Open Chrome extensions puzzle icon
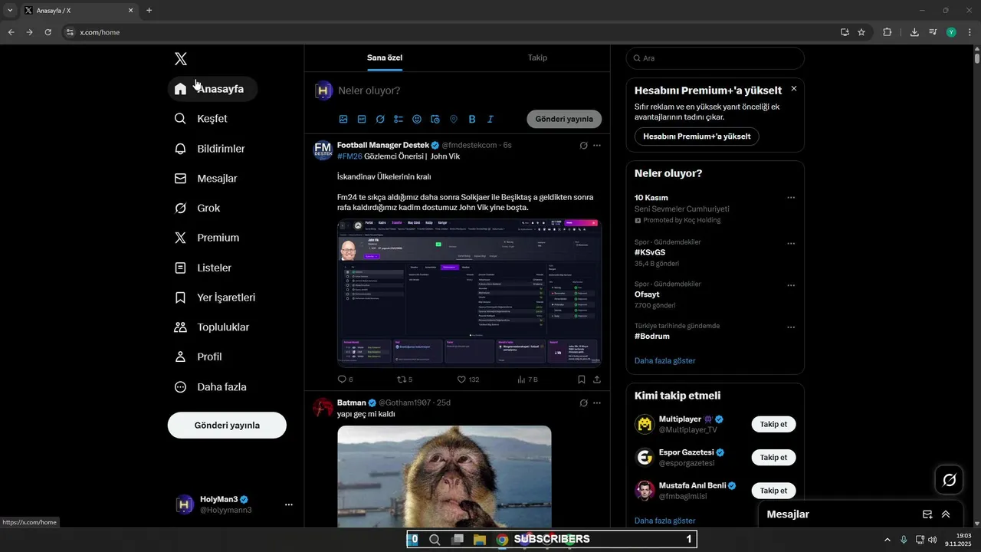This screenshot has height=552, width=981. [887, 32]
